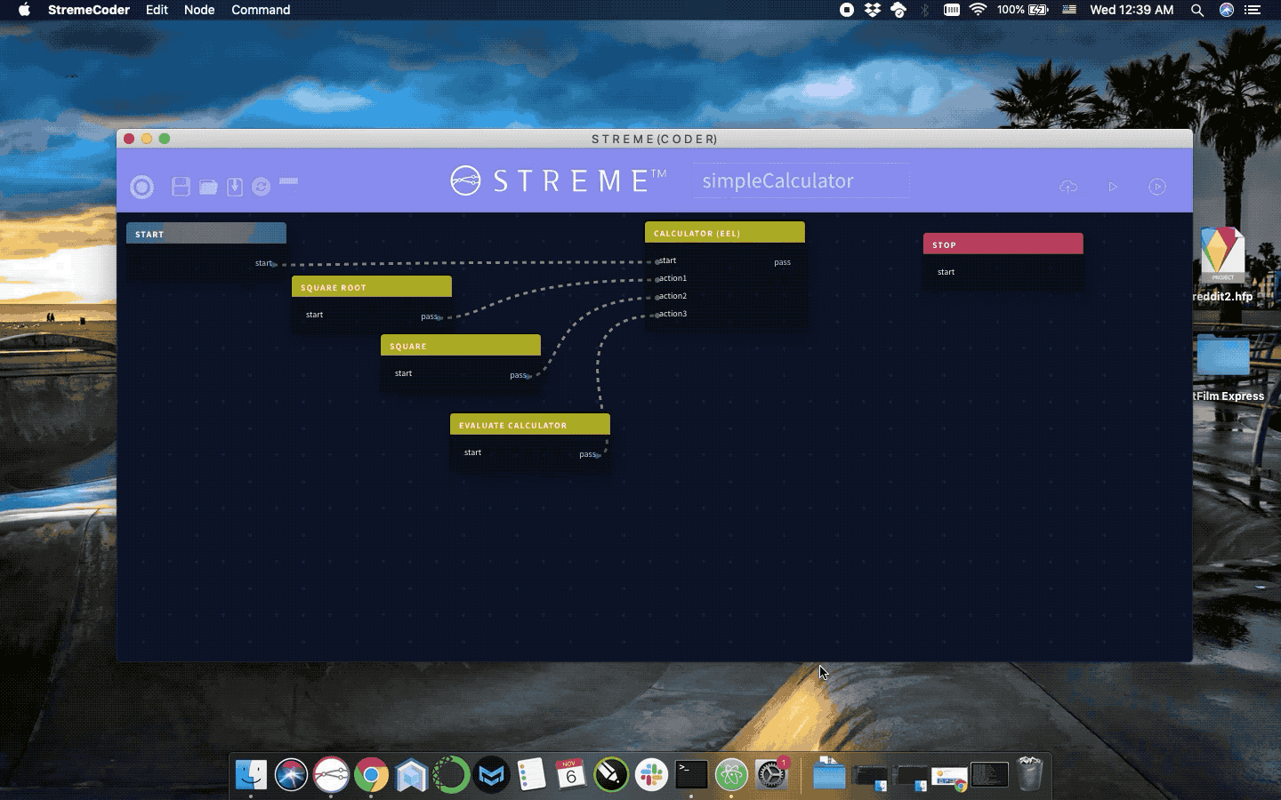Viewport: 1281px width, 800px height.
Task: Click the circular record icon in Streme toolbar
Action: click(141, 187)
